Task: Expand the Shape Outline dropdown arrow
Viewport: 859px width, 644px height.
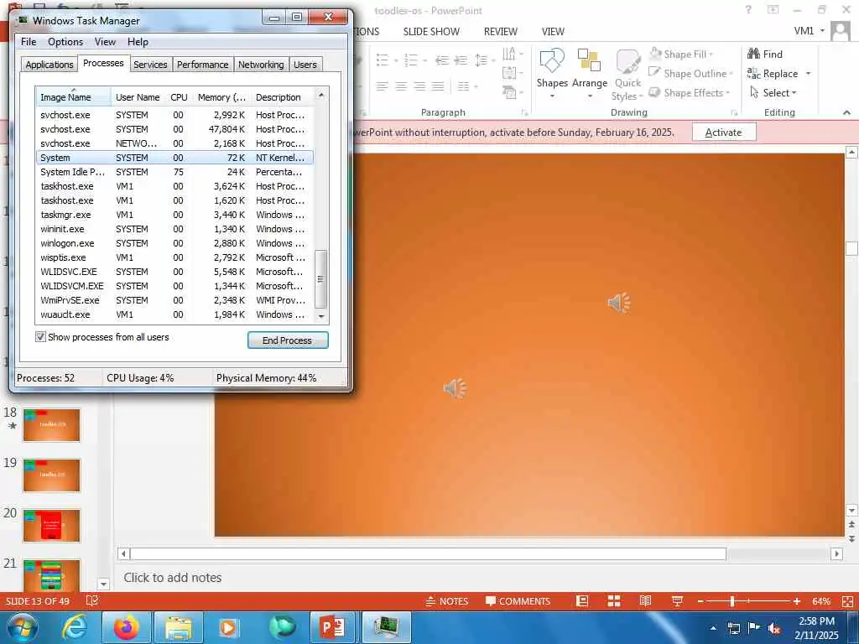Action: [731, 74]
